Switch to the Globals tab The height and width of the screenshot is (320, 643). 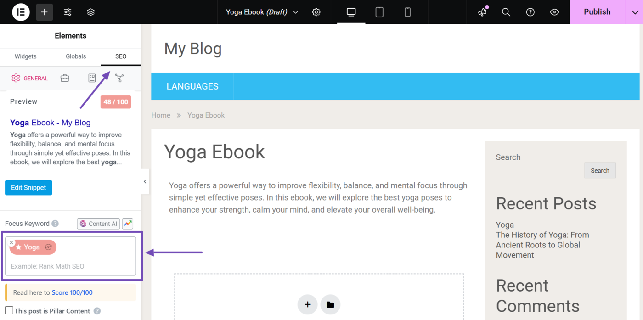[76, 56]
